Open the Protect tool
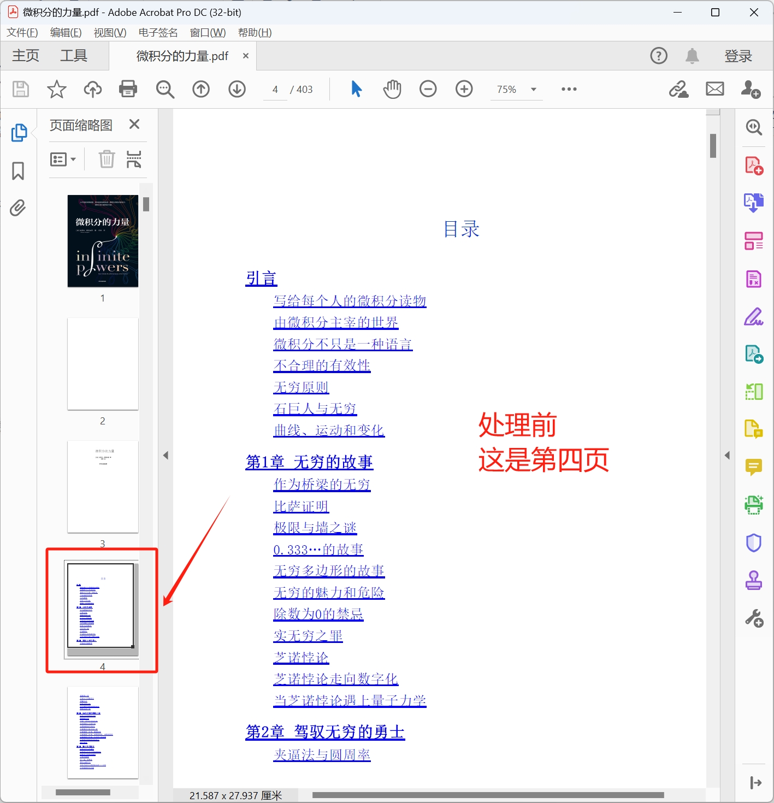This screenshot has width=774, height=803. click(754, 542)
